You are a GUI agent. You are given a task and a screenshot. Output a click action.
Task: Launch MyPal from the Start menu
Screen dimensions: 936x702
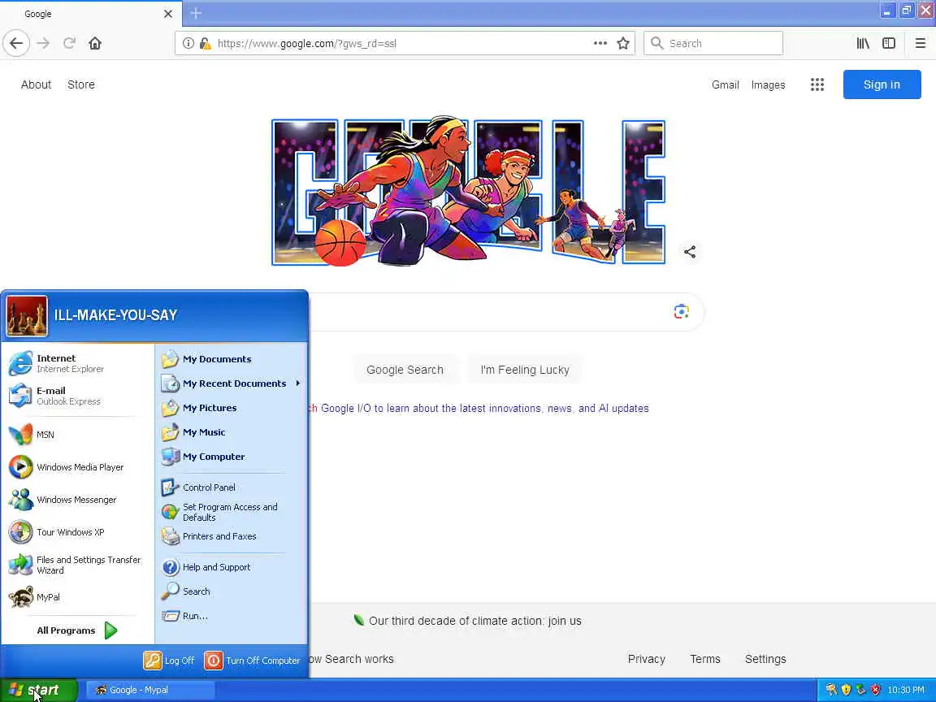tap(78, 597)
